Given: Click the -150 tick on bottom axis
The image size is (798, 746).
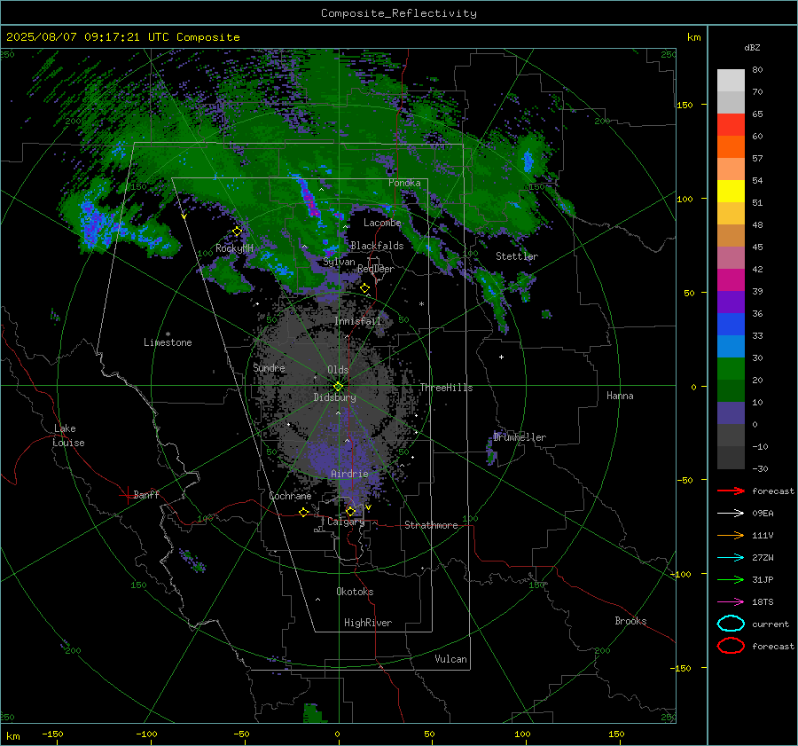Looking at the screenshot, I should [x=52, y=734].
